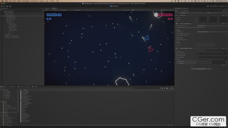Select the AudioManager script asset
228x128 pixels.
pos(25,92)
